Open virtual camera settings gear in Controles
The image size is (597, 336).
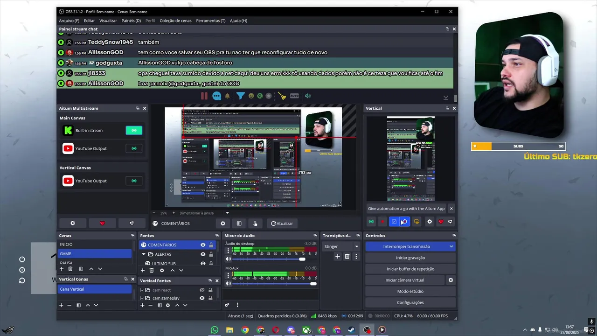[x=451, y=280]
